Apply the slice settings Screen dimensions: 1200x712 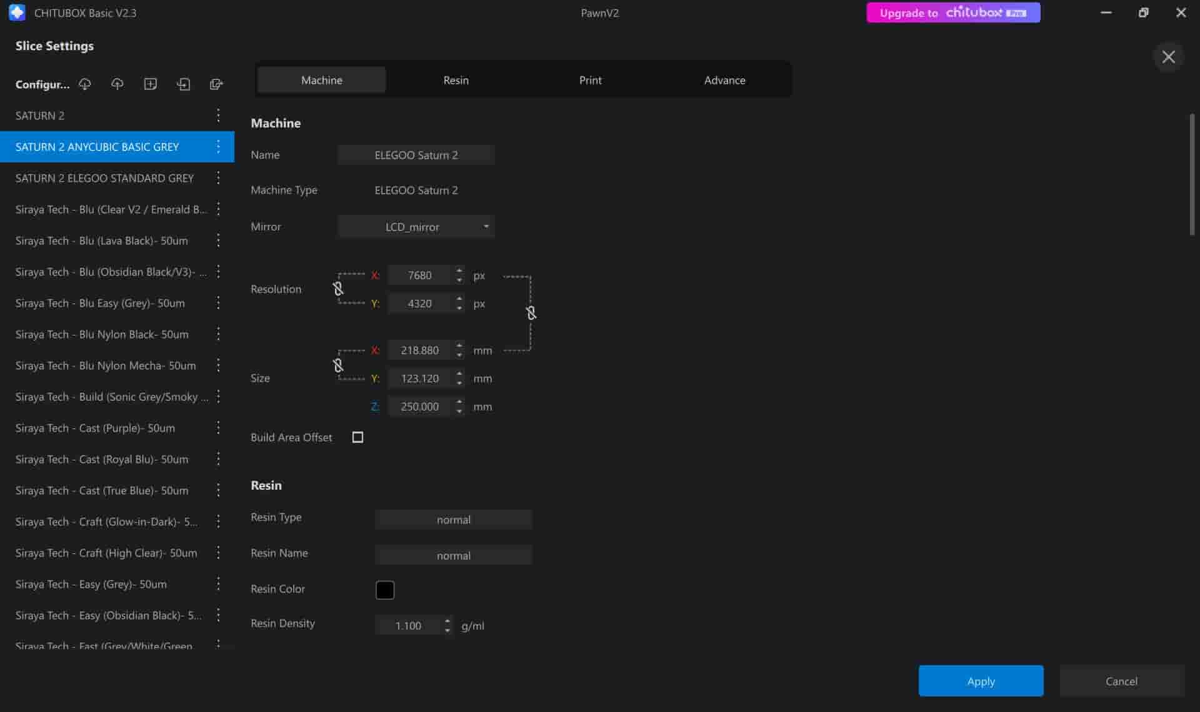coord(981,681)
